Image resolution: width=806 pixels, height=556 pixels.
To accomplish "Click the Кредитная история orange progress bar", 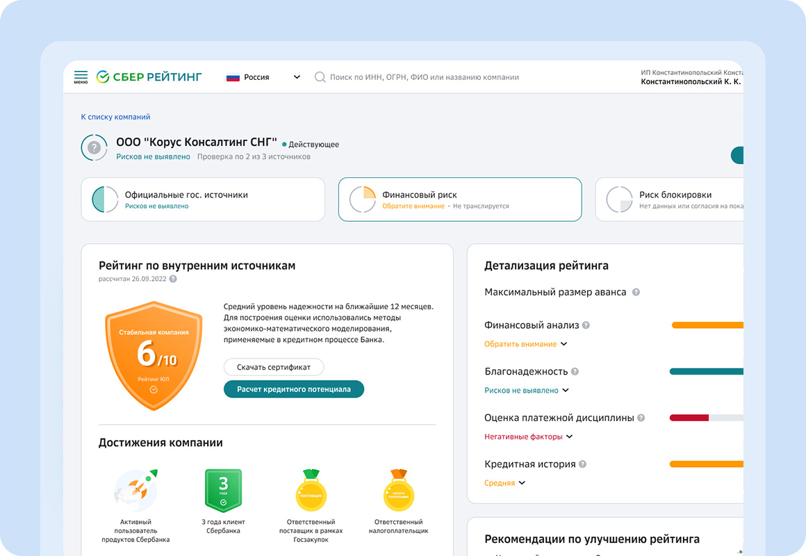I will [x=706, y=464].
